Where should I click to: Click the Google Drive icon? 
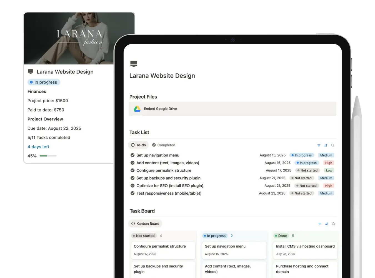click(x=137, y=109)
